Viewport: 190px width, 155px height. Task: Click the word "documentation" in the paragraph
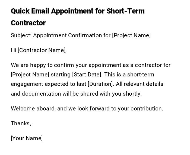pyautogui.click(x=40, y=94)
